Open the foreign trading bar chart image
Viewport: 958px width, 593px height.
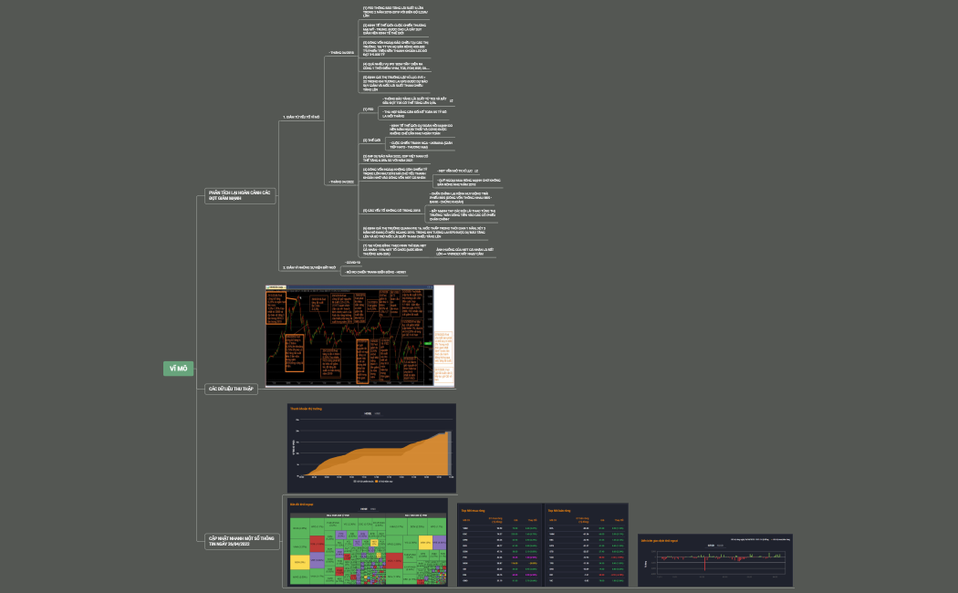tap(714, 560)
